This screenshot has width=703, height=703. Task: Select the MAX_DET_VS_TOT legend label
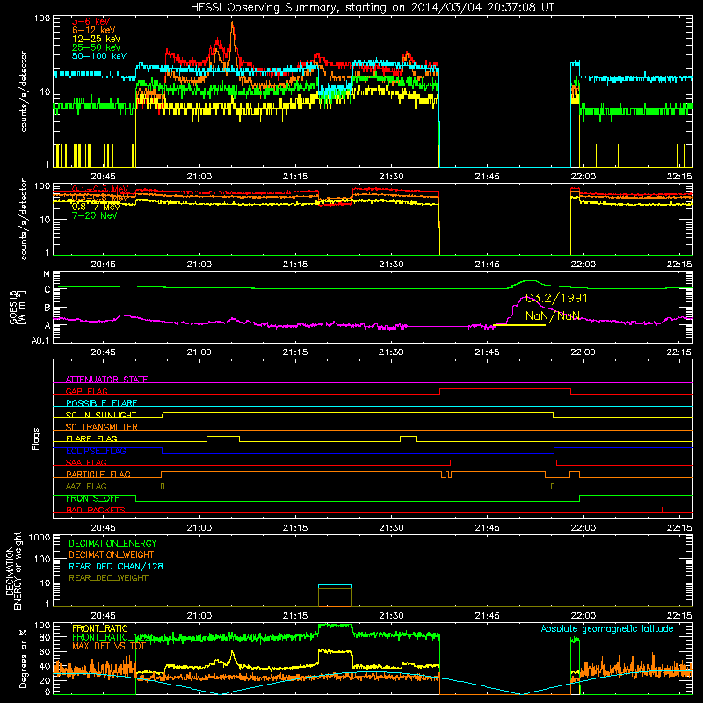point(109,646)
